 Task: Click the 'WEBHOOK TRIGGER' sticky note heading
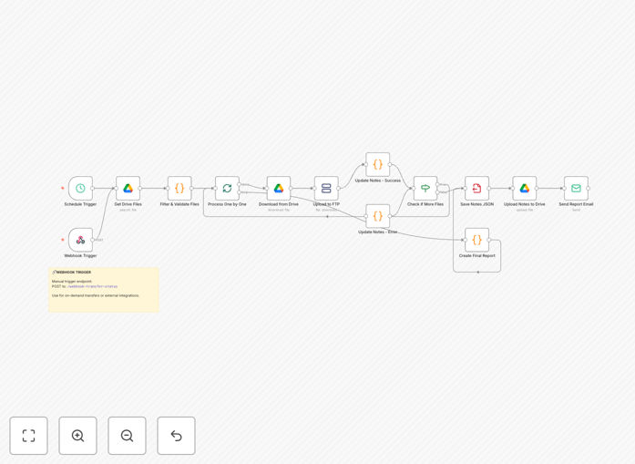click(73, 273)
